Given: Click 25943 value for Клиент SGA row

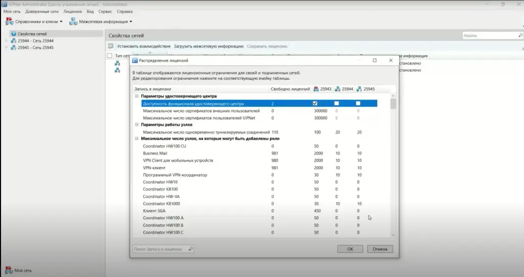Looking at the screenshot, I should (317, 211).
